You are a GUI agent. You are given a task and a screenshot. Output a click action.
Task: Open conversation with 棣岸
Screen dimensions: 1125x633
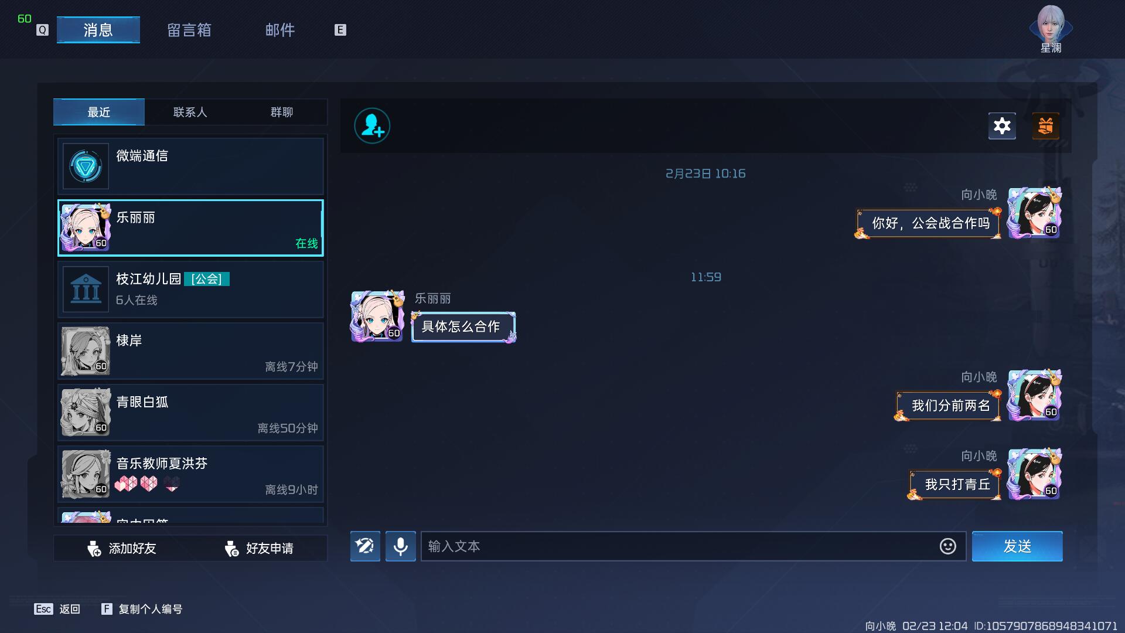click(x=190, y=351)
